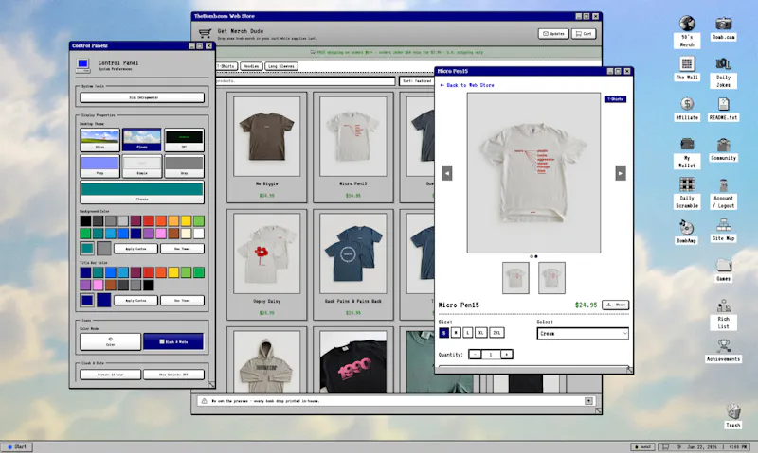Open the Achievements trophy icon
This screenshot has width=758, height=453.
click(x=723, y=351)
